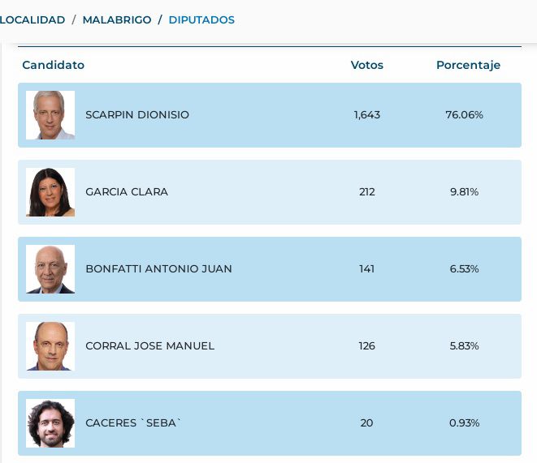Click the CACERES `SEBA` name

tap(133, 423)
